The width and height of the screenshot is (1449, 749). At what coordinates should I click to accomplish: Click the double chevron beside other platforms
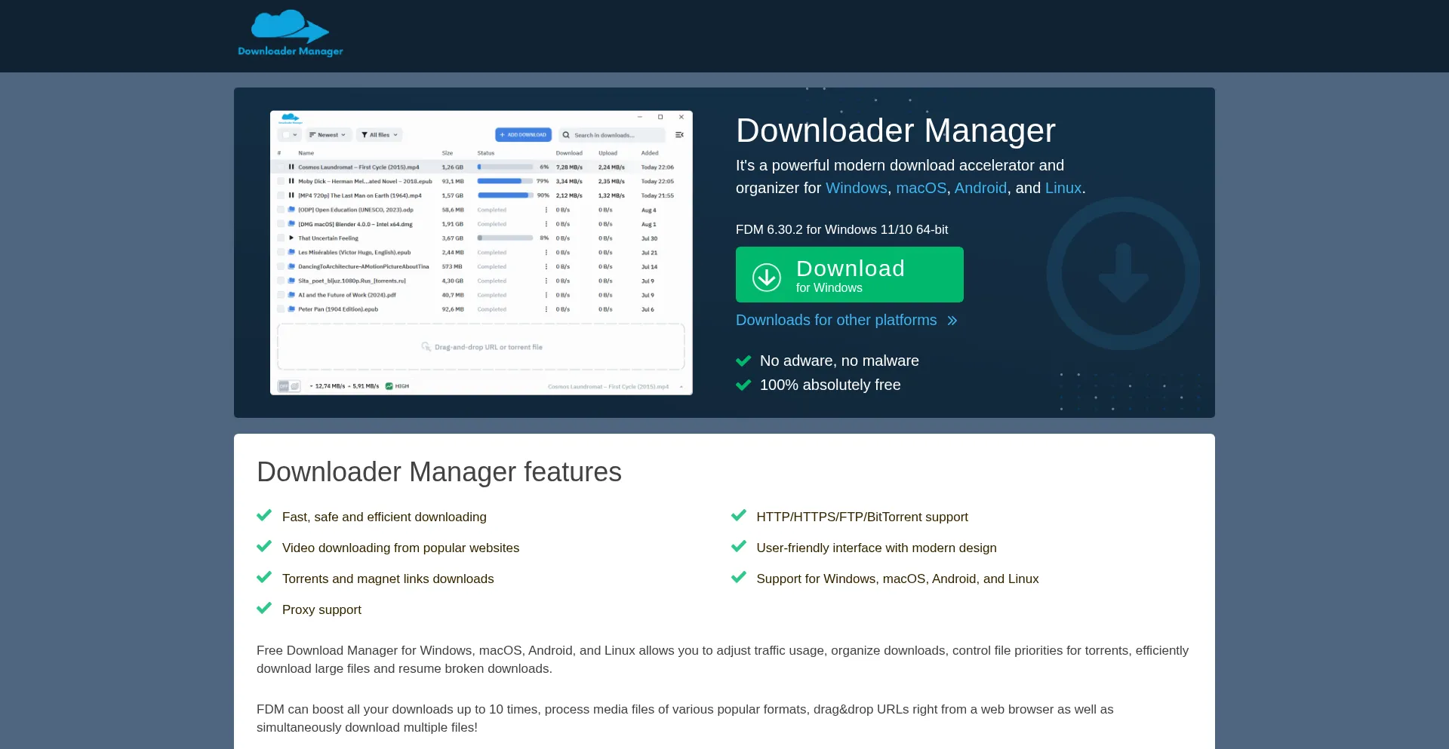tap(952, 321)
